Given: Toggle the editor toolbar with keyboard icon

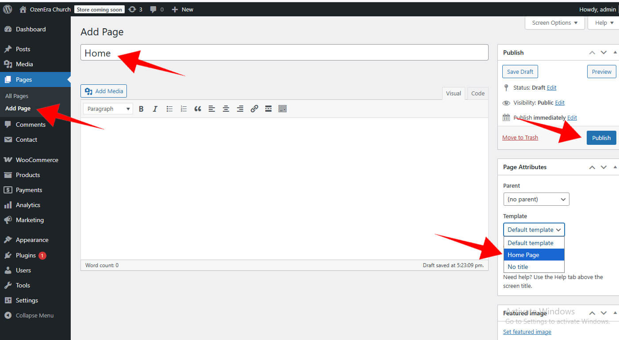Looking at the screenshot, I should 283,109.
